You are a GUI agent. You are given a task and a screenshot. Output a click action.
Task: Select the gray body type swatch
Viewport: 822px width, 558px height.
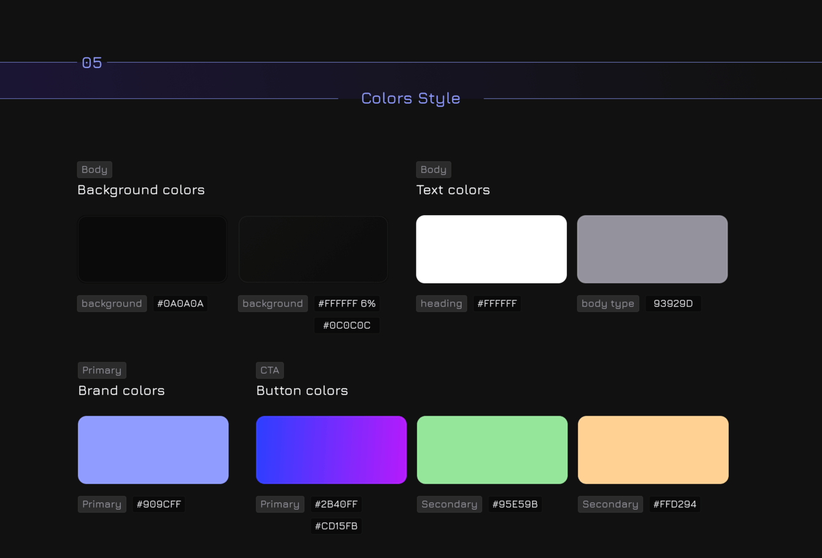coord(652,249)
